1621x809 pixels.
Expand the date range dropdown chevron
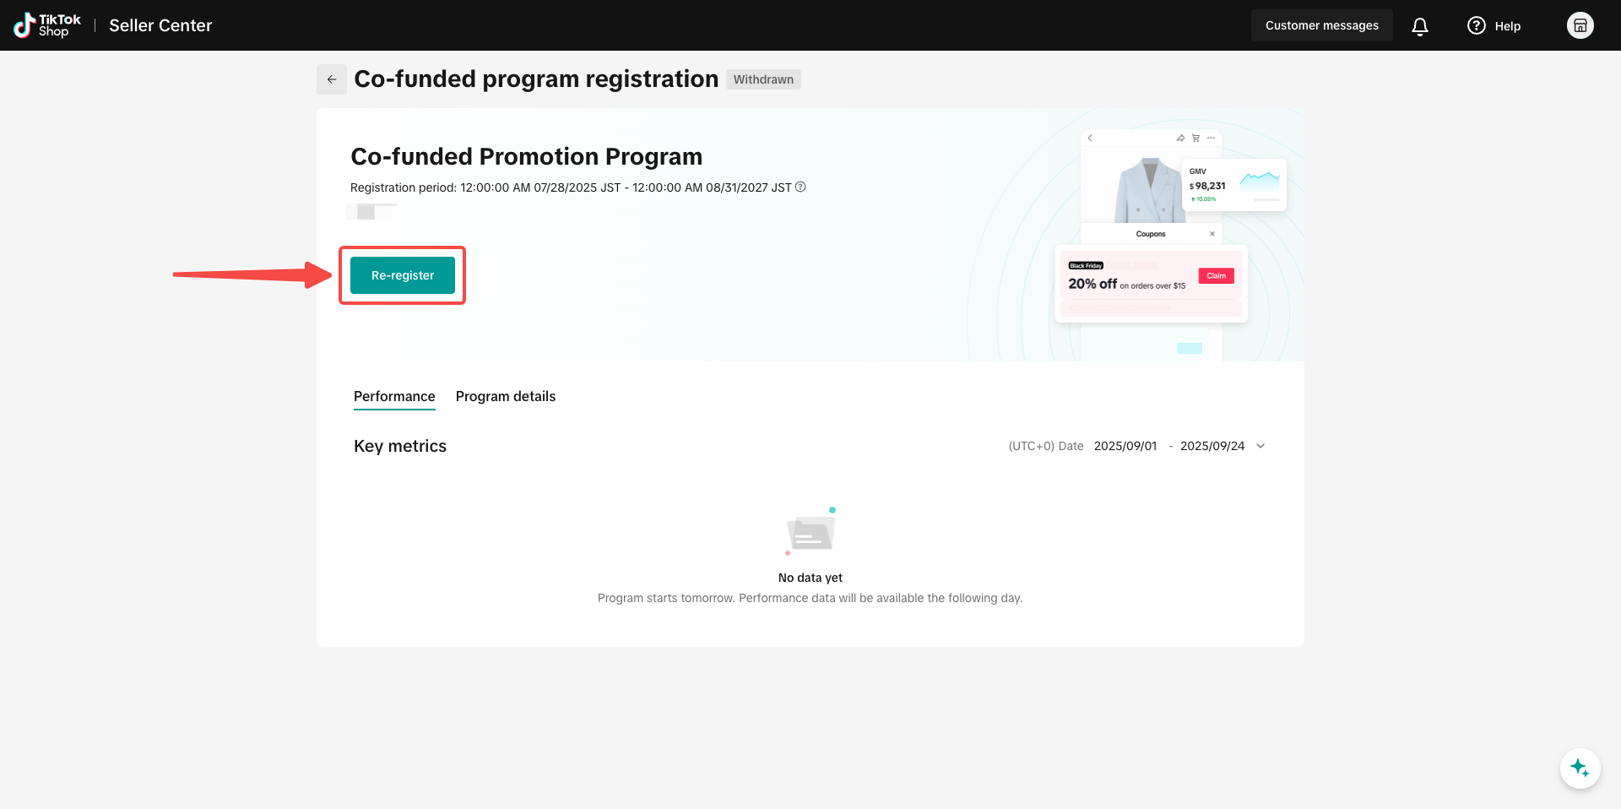click(1260, 446)
